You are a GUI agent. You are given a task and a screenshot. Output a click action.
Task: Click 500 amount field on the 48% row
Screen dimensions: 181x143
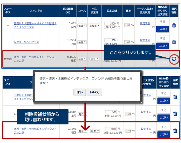click(110, 40)
